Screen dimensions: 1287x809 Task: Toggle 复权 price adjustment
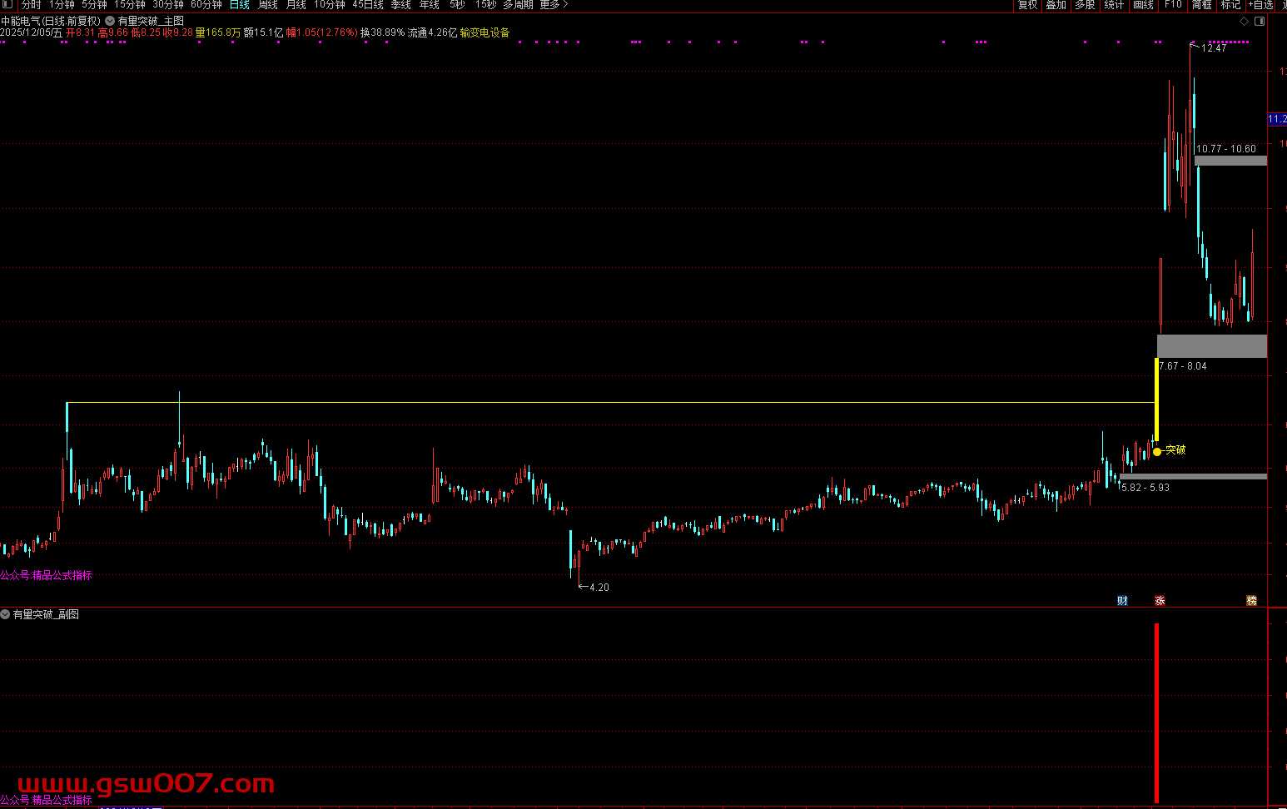coord(1028,5)
